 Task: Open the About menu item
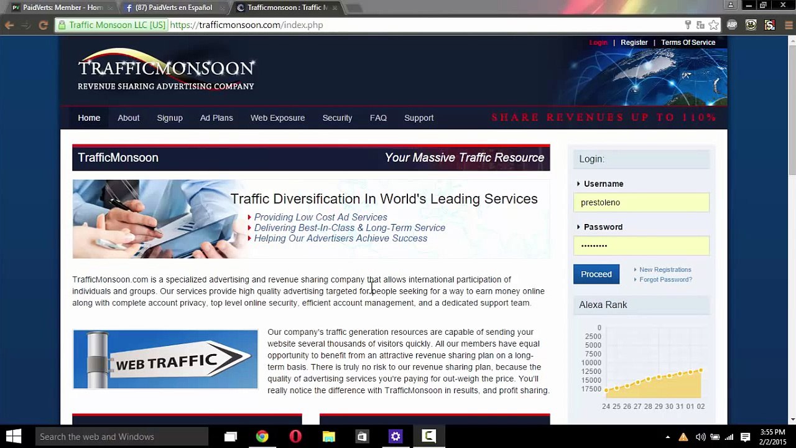coord(129,118)
